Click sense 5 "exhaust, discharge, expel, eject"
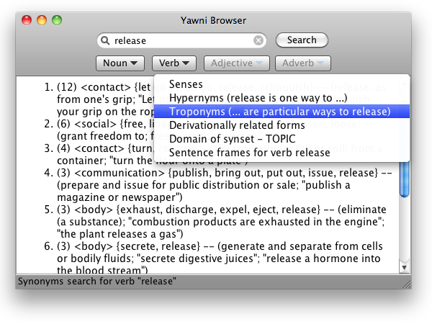This screenshot has height=324, width=432. (215, 222)
